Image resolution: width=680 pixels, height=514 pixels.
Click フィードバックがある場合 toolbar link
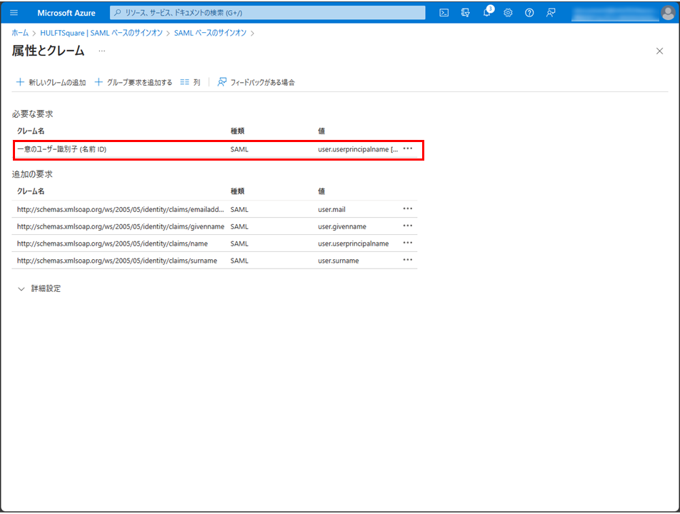[x=256, y=82]
